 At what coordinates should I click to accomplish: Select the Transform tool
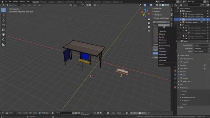pyautogui.click(x=3, y=34)
